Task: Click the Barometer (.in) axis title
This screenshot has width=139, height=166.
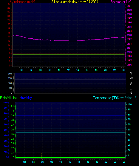Action: pos(121,2)
